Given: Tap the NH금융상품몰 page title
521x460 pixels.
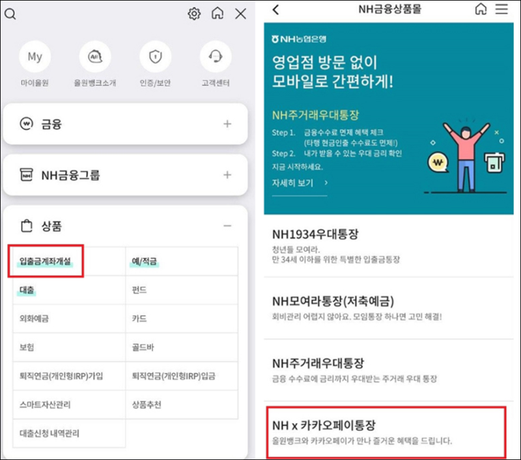Looking at the screenshot, I should [x=389, y=9].
